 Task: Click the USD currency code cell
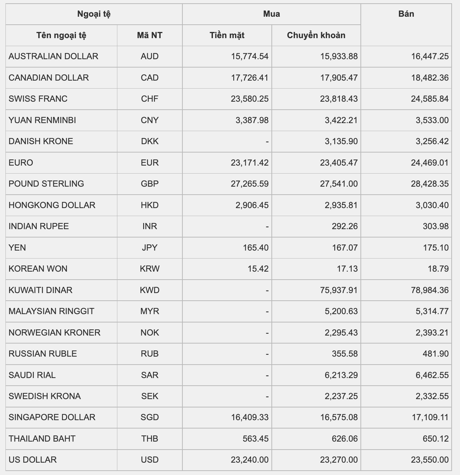(x=150, y=460)
